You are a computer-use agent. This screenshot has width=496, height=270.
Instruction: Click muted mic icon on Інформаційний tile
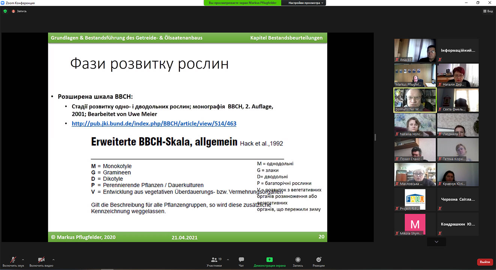pos(440,60)
